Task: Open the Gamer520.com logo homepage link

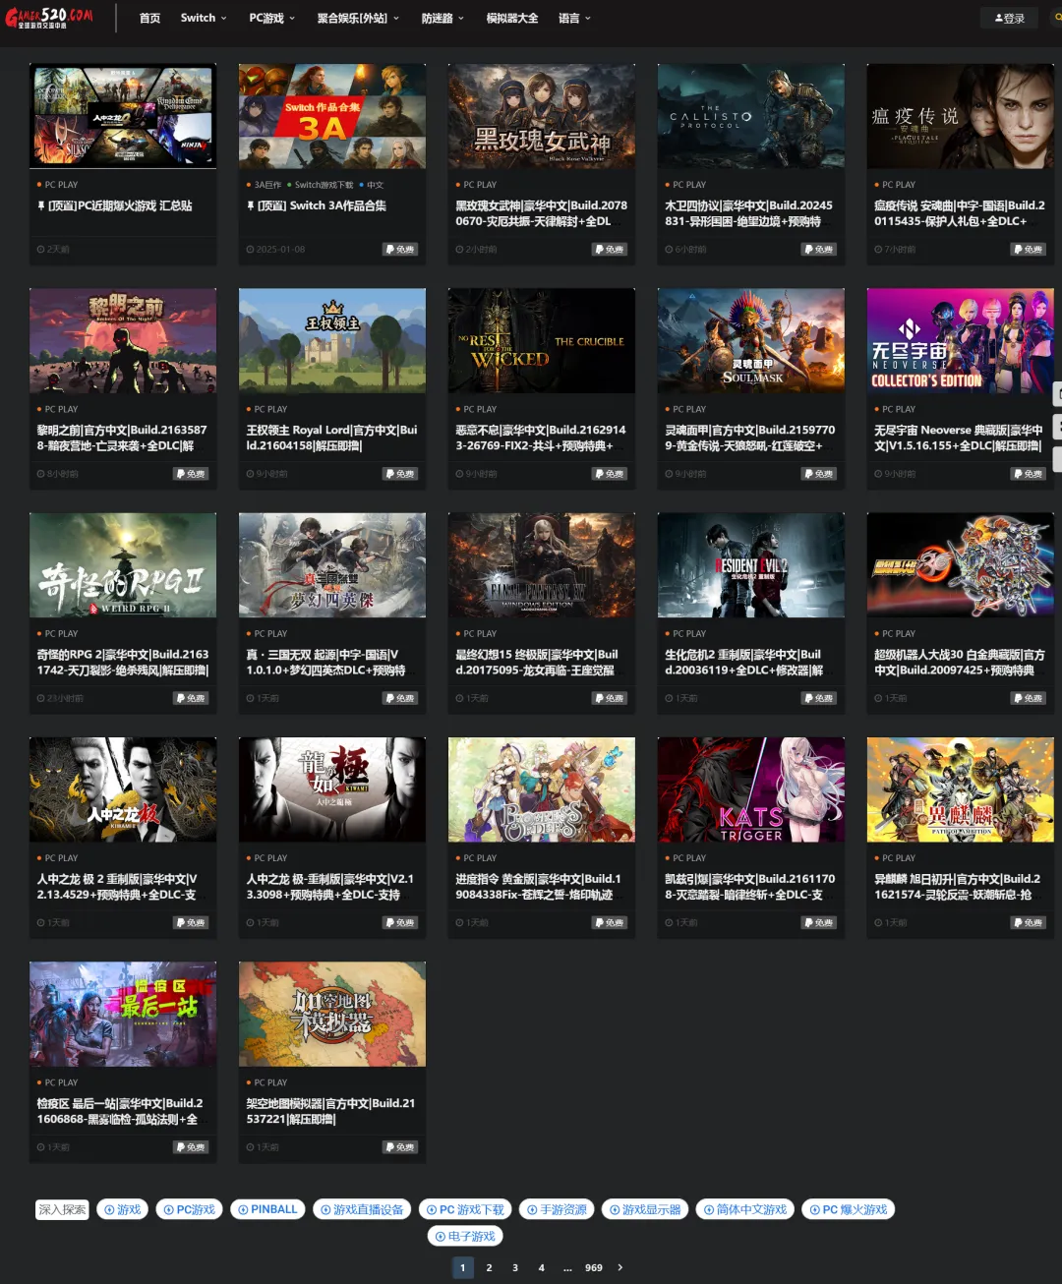Action: point(49,18)
